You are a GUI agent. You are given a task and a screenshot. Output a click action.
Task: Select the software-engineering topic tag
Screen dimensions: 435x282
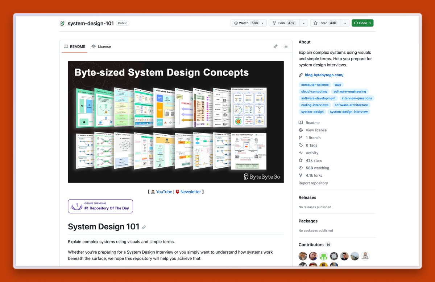click(350, 91)
